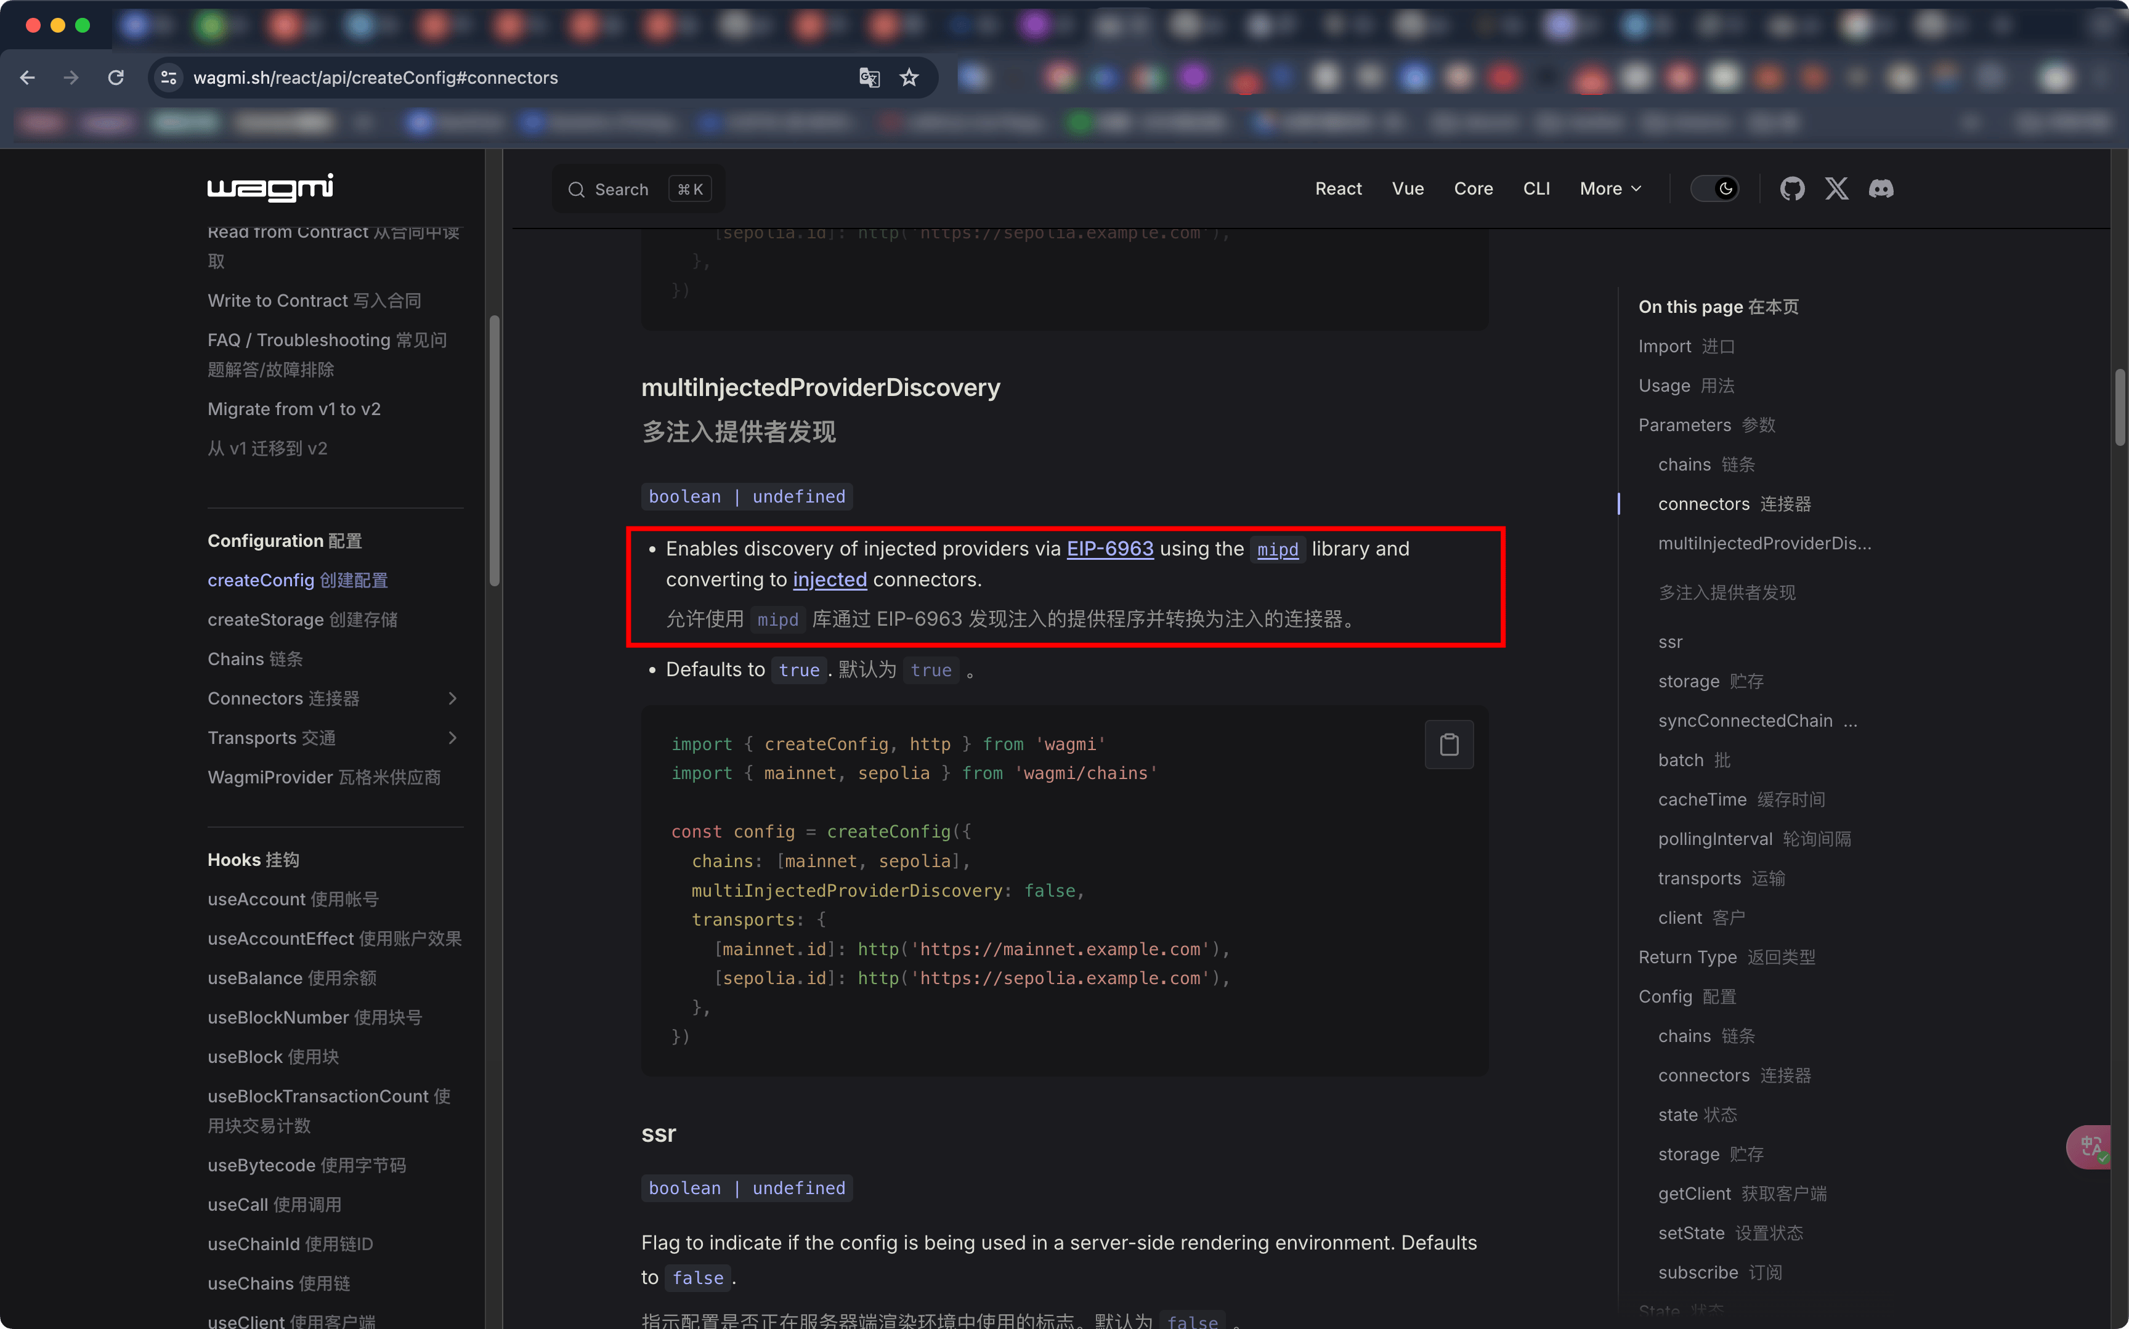Open the wagmi GitHub repository icon
Viewport: 2129px width, 1329px height.
coord(1791,188)
